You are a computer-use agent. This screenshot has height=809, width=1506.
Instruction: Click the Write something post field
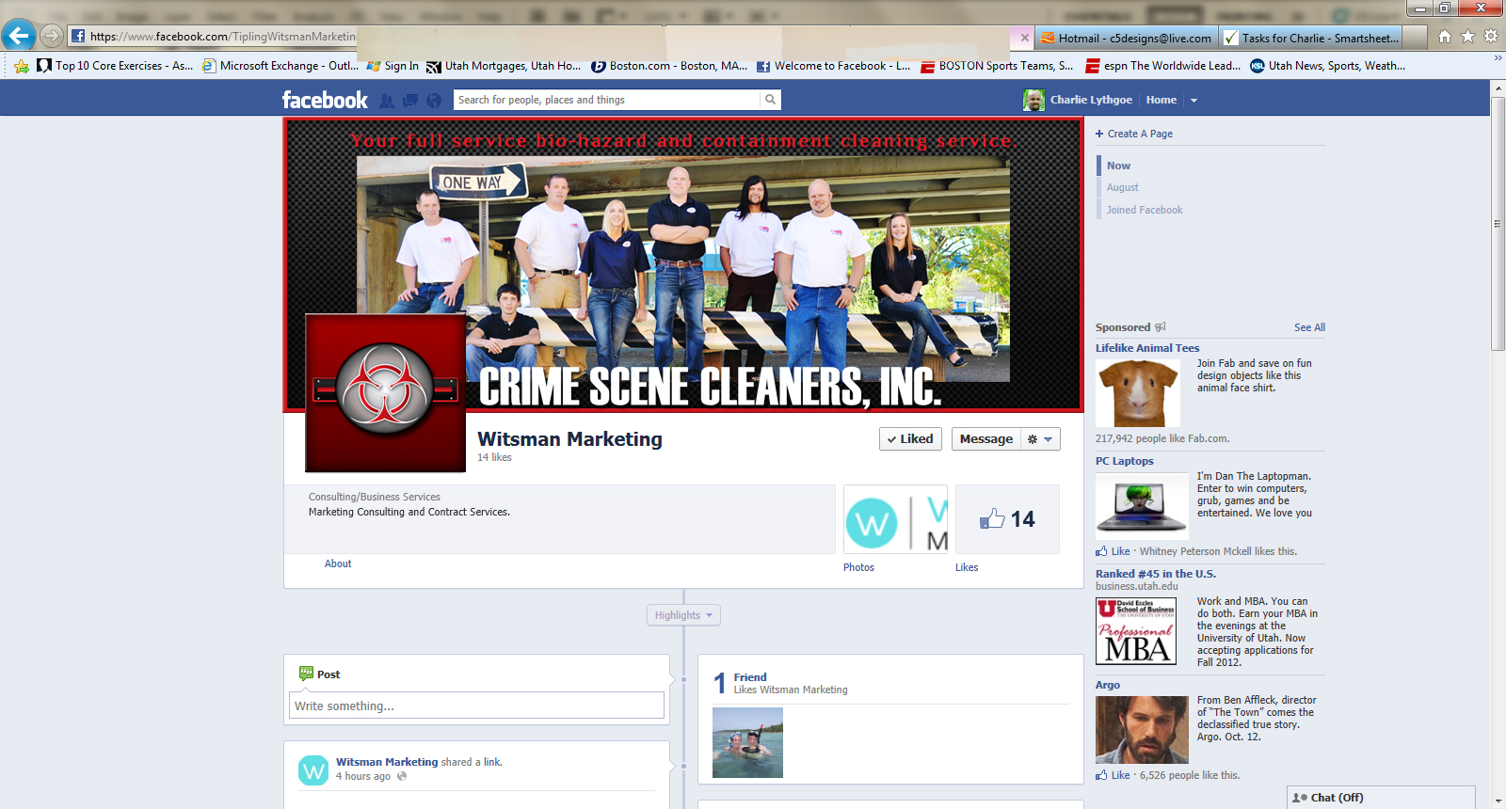click(476, 706)
